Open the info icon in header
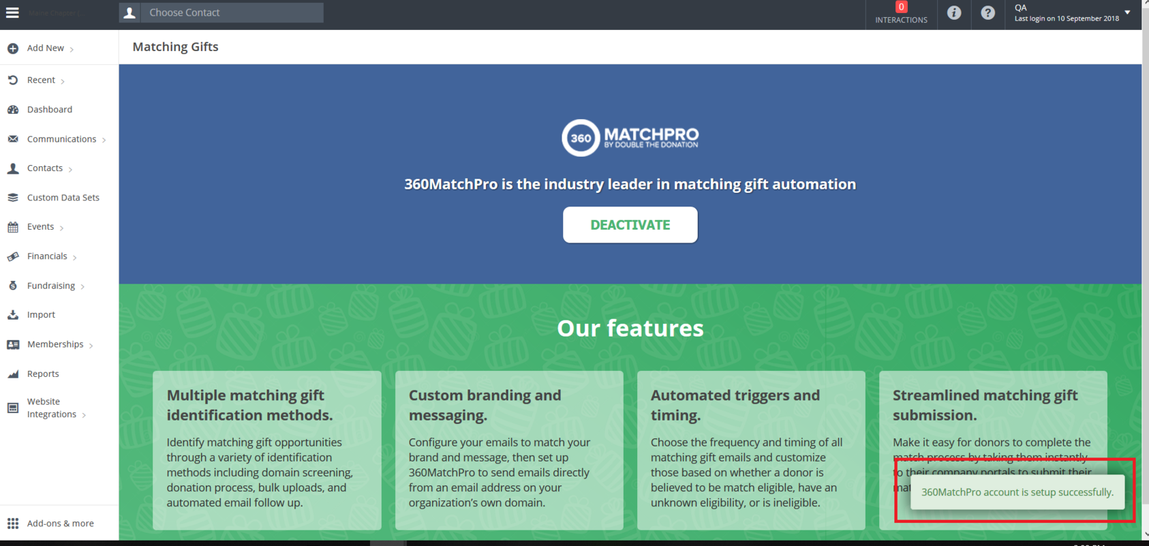 click(x=954, y=12)
